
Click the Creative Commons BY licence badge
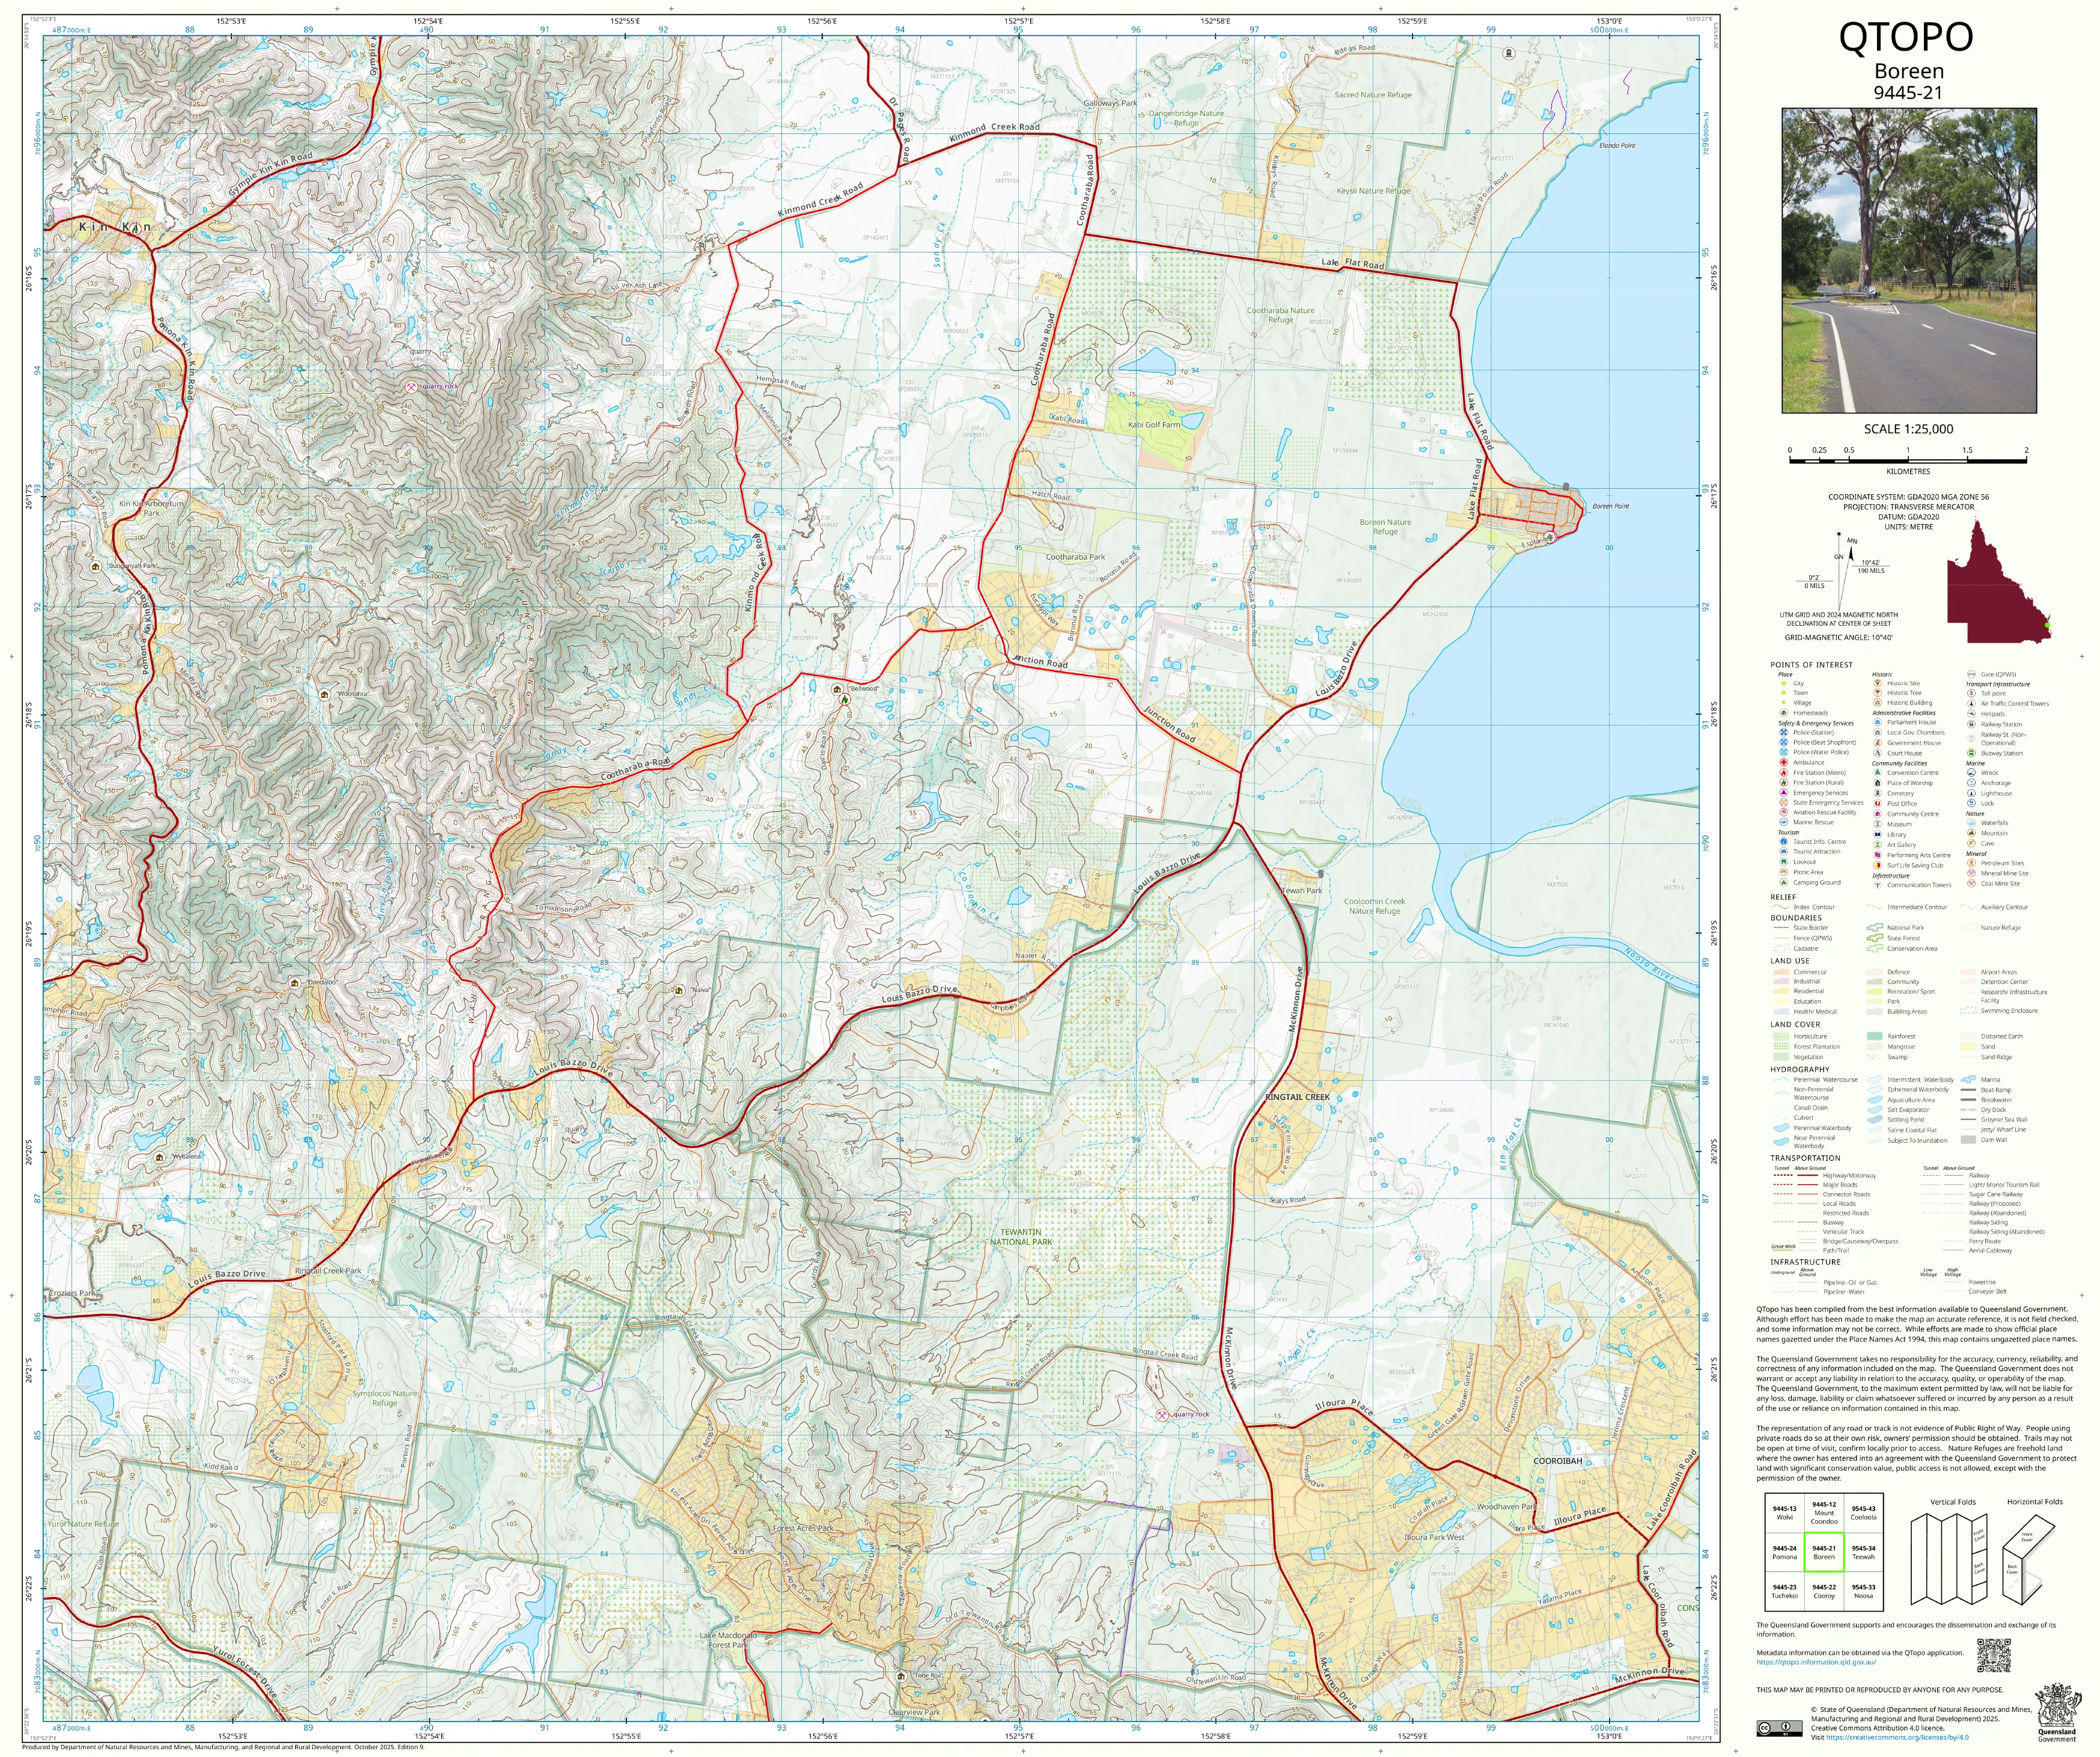coord(1779,1728)
